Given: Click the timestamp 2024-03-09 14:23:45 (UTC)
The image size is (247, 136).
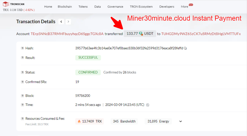Looking at the screenshot, I should pyautogui.click(x=125, y=105).
